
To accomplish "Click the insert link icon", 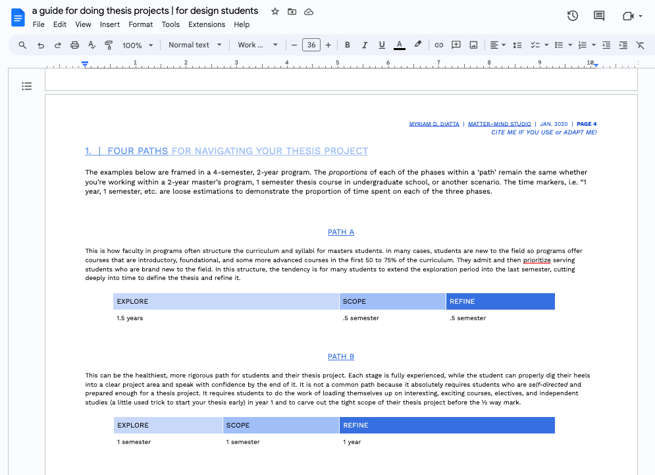I will tap(438, 45).
